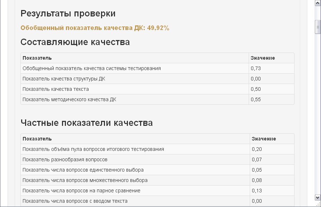This screenshot has height=207, width=321.
Task: Click the resize grip in the corner
Action: coord(318,204)
